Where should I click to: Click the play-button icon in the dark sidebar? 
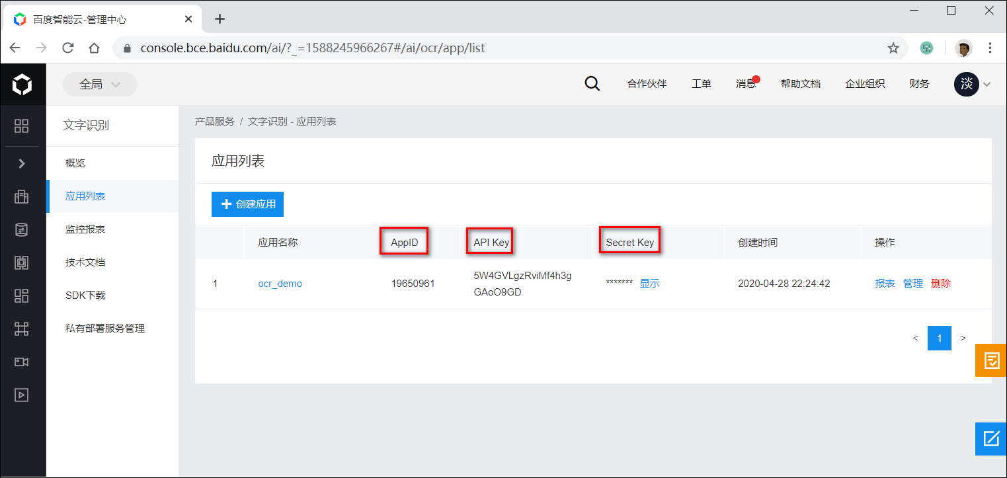(22, 395)
